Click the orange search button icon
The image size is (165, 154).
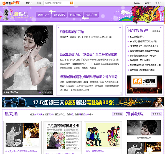tap(72, 3)
